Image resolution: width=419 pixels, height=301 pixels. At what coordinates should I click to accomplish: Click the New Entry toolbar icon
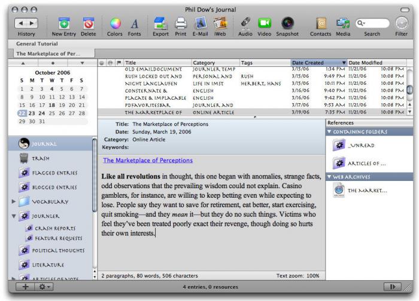click(x=64, y=23)
